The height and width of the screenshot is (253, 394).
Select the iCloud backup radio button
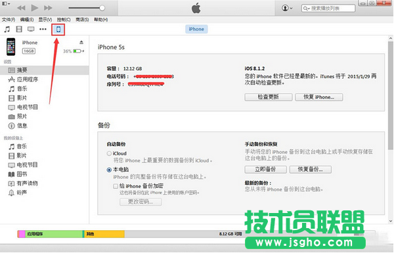(x=109, y=153)
